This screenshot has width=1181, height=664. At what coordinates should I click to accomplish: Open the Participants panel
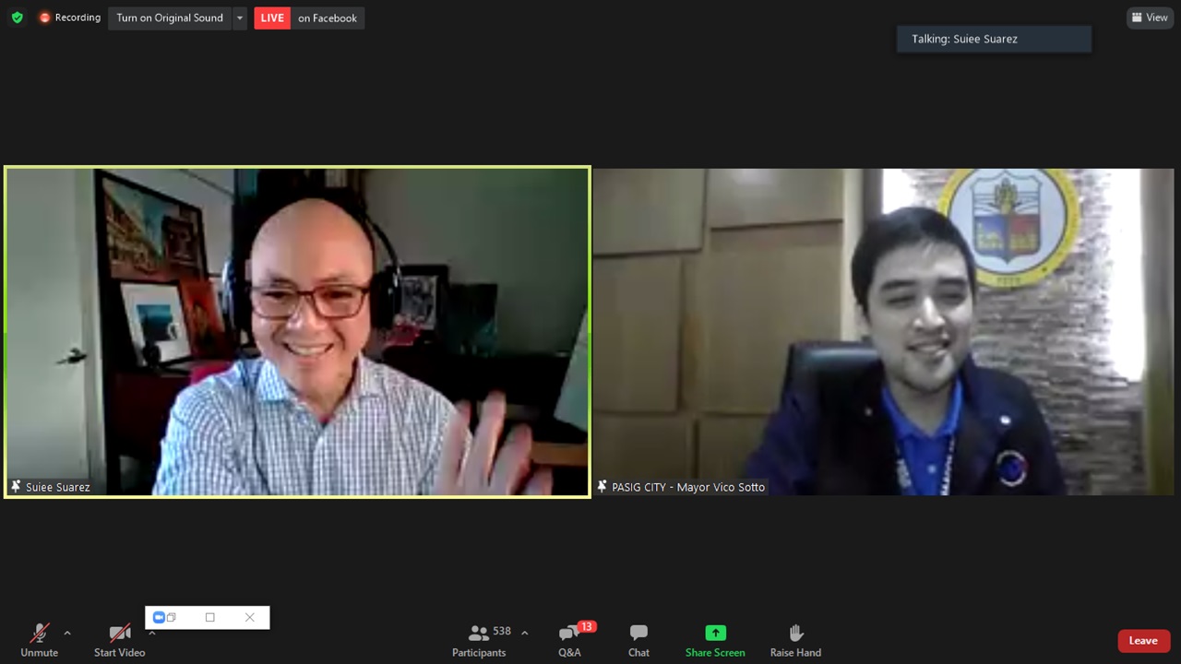pos(479,640)
